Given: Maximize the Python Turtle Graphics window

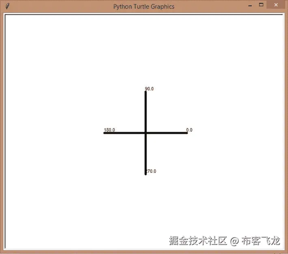Looking at the screenshot, I should [x=261, y=5].
